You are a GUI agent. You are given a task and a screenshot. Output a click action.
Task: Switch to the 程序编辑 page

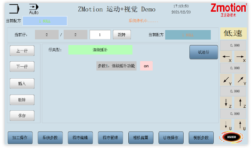80,138
